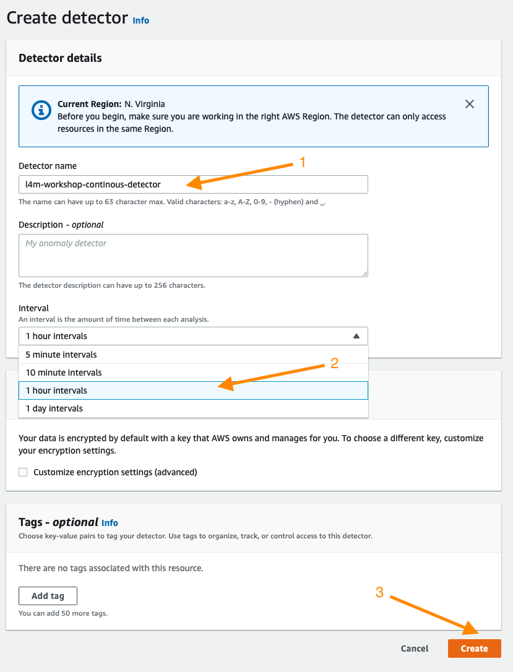The width and height of the screenshot is (513, 672).
Task: Open the Interval combo box field
Action: click(193, 336)
